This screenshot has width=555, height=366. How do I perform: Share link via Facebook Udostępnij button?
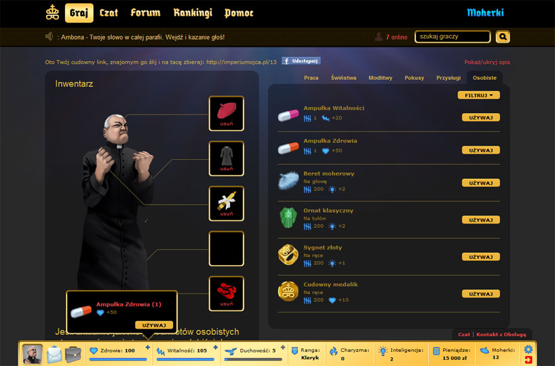pos(301,61)
